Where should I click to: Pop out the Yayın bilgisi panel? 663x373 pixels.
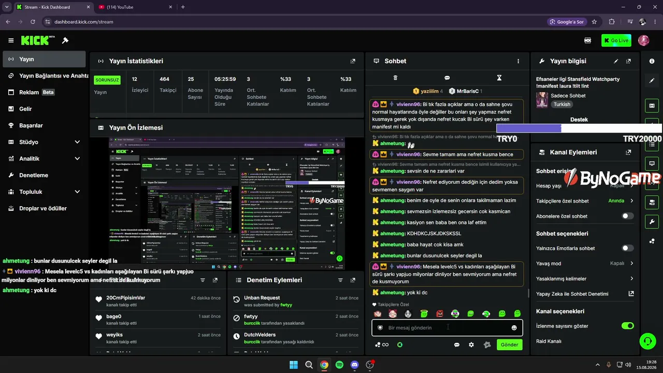coord(628,61)
